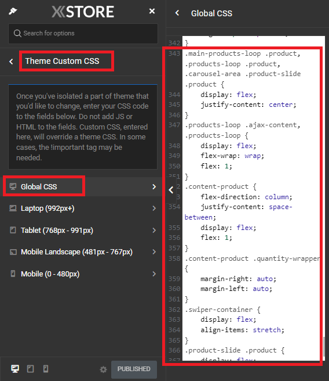Click '.product-slide .product {' on line 366

click(x=235, y=350)
